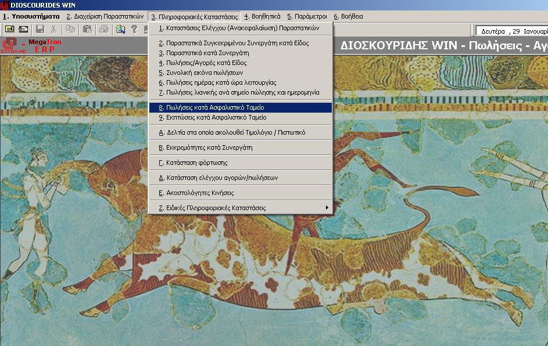Click the date field showing Δευτέρα, 29 Ιανουαρίου

(512, 31)
